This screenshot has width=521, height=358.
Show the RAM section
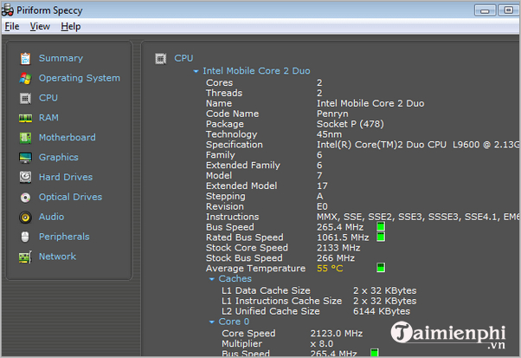[48, 118]
